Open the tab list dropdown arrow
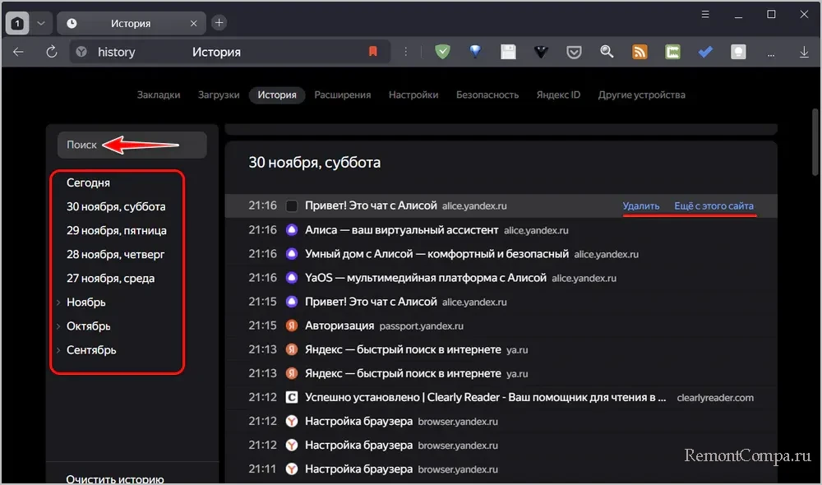Viewport: 822px width, 485px height. click(41, 24)
